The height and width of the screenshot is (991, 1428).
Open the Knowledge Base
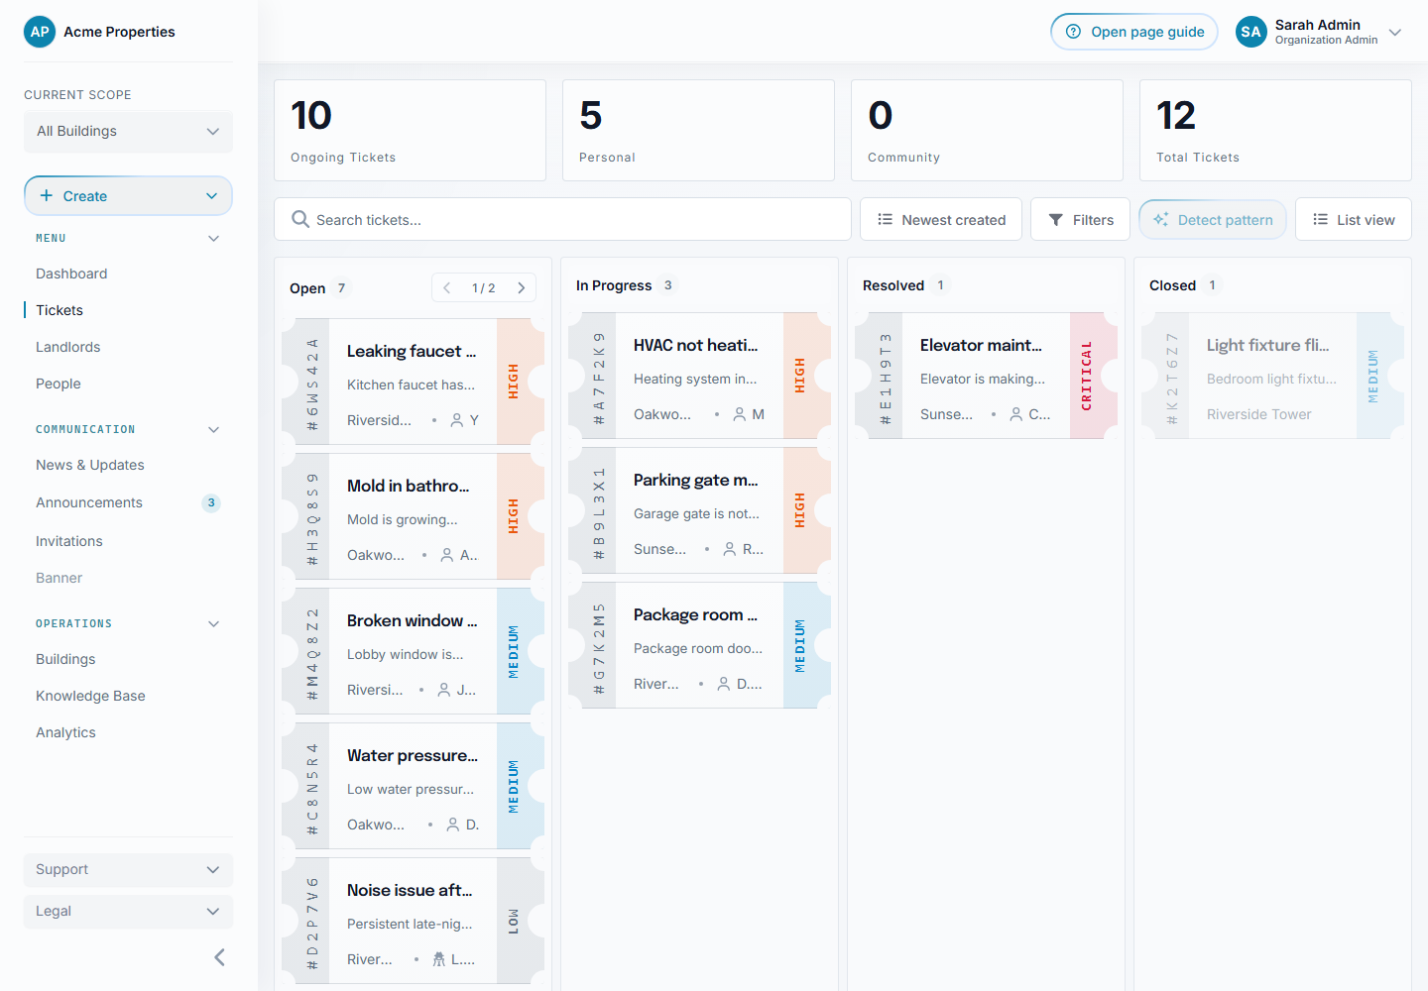click(x=90, y=696)
